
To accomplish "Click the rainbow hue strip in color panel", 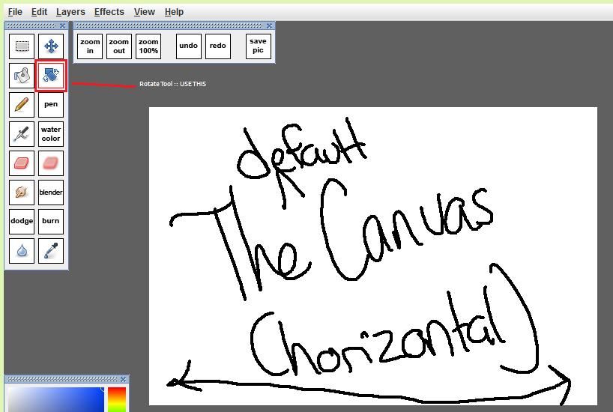I will click(x=116, y=399).
